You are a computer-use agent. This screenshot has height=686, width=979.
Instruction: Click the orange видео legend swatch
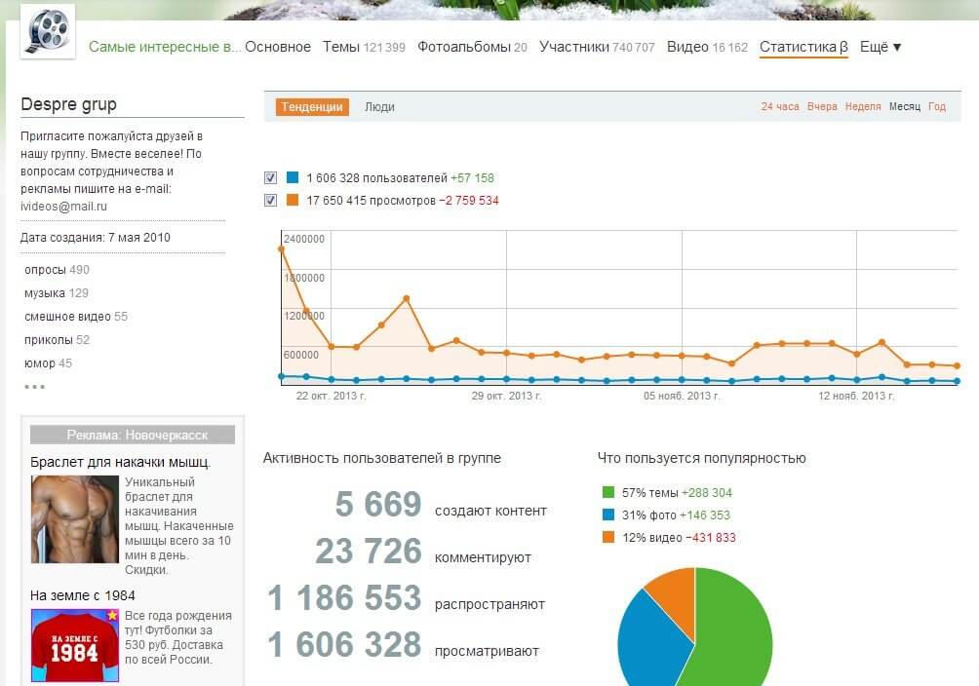point(608,537)
